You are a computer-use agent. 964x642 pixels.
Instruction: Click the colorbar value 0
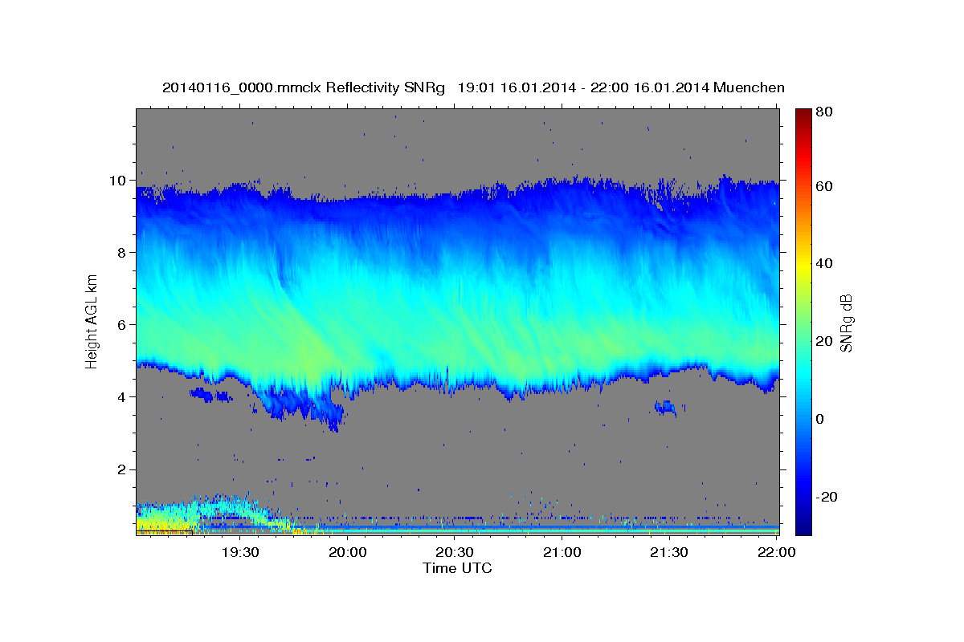coord(821,419)
